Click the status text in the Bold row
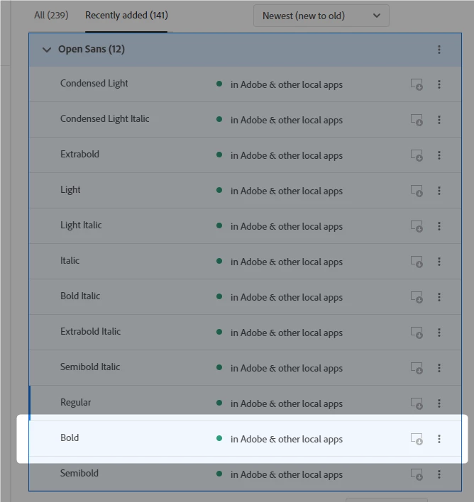The image size is (474, 502). [x=287, y=440]
